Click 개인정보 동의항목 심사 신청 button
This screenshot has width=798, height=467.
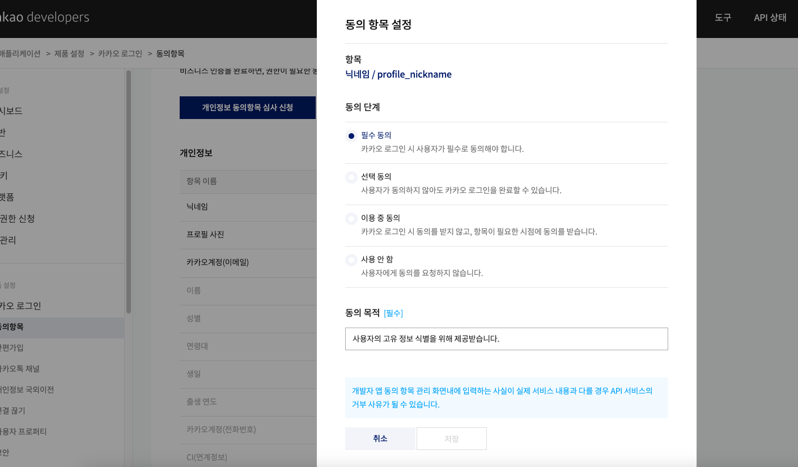[248, 108]
